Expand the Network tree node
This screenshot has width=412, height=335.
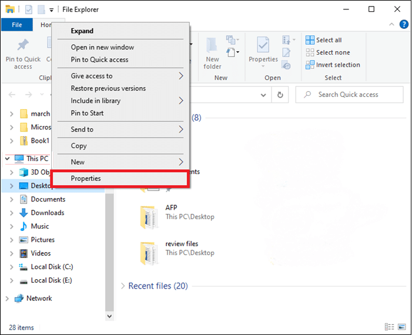pos(7,299)
